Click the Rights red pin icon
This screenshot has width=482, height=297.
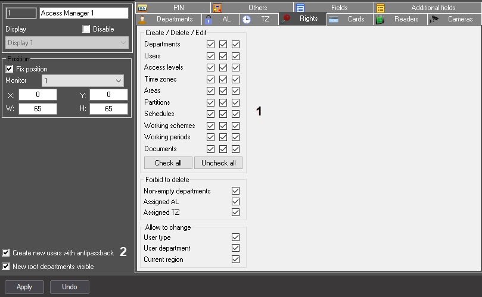[x=286, y=18]
